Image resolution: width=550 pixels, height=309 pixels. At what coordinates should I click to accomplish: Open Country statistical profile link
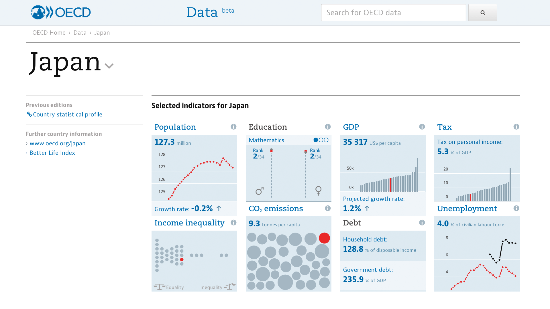[x=67, y=114]
